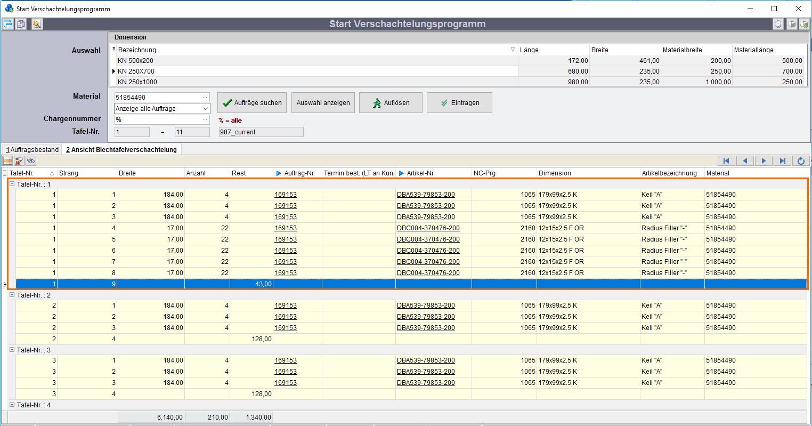Go to the previous record with the left arrow

(745, 160)
